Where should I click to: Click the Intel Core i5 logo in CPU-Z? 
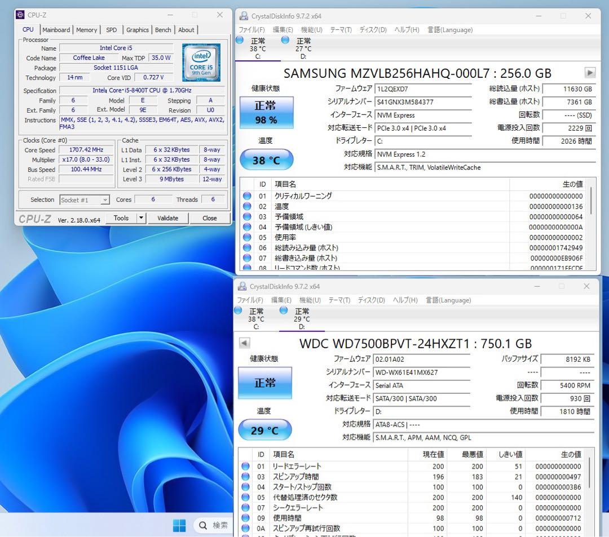(x=201, y=63)
